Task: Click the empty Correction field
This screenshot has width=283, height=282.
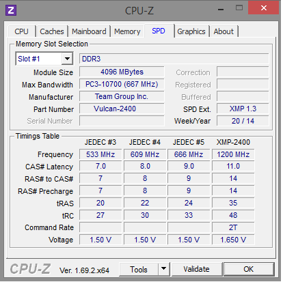Action: [243, 72]
